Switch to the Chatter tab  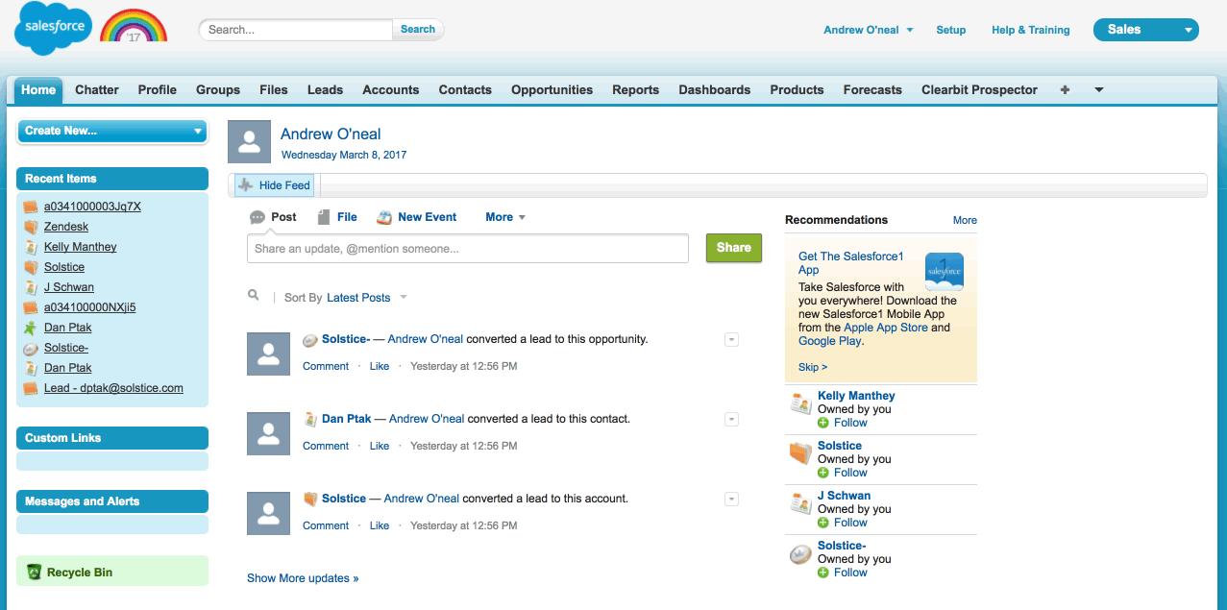pos(96,89)
